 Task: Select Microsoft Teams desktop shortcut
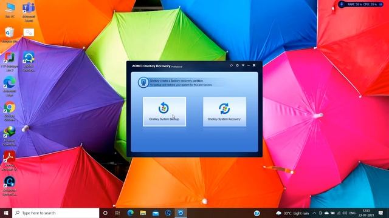point(29,12)
